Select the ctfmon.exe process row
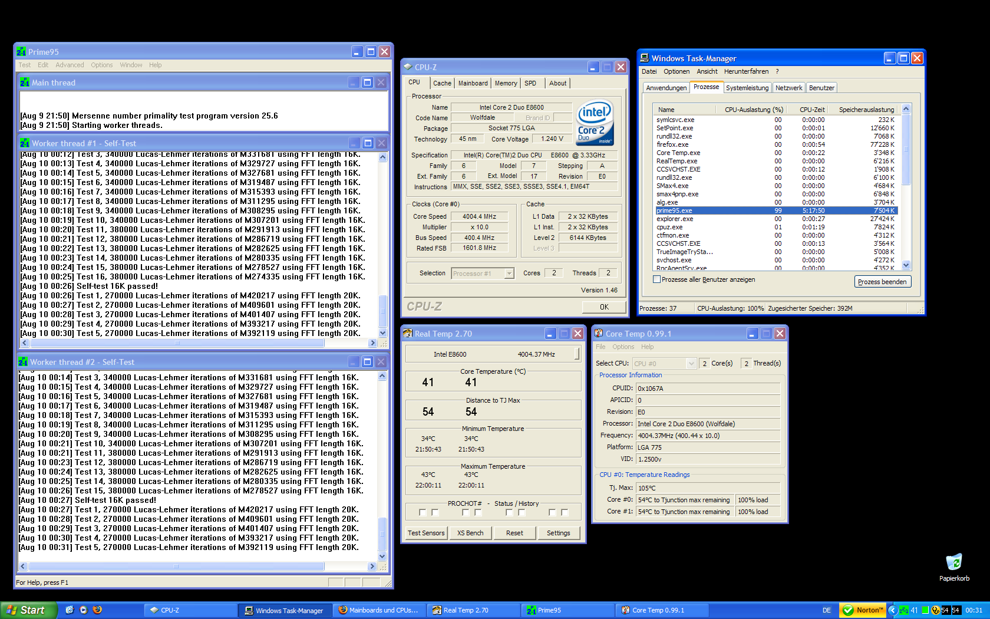Image resolution: width=990 pixels, height=619 pixels. tap(776, 235)
